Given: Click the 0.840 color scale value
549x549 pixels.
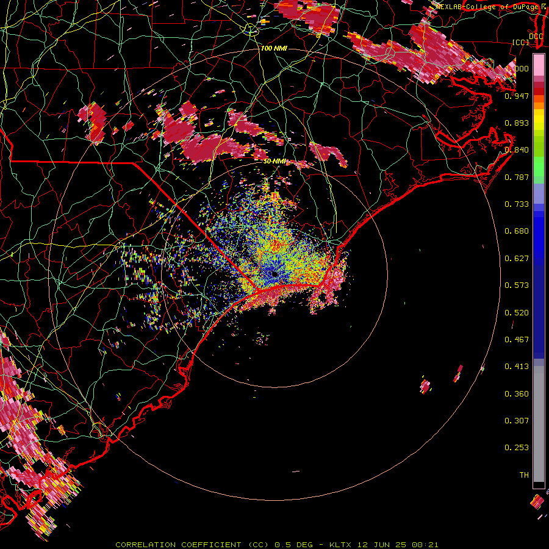Looking at the screenshot, I should point(517,149).
